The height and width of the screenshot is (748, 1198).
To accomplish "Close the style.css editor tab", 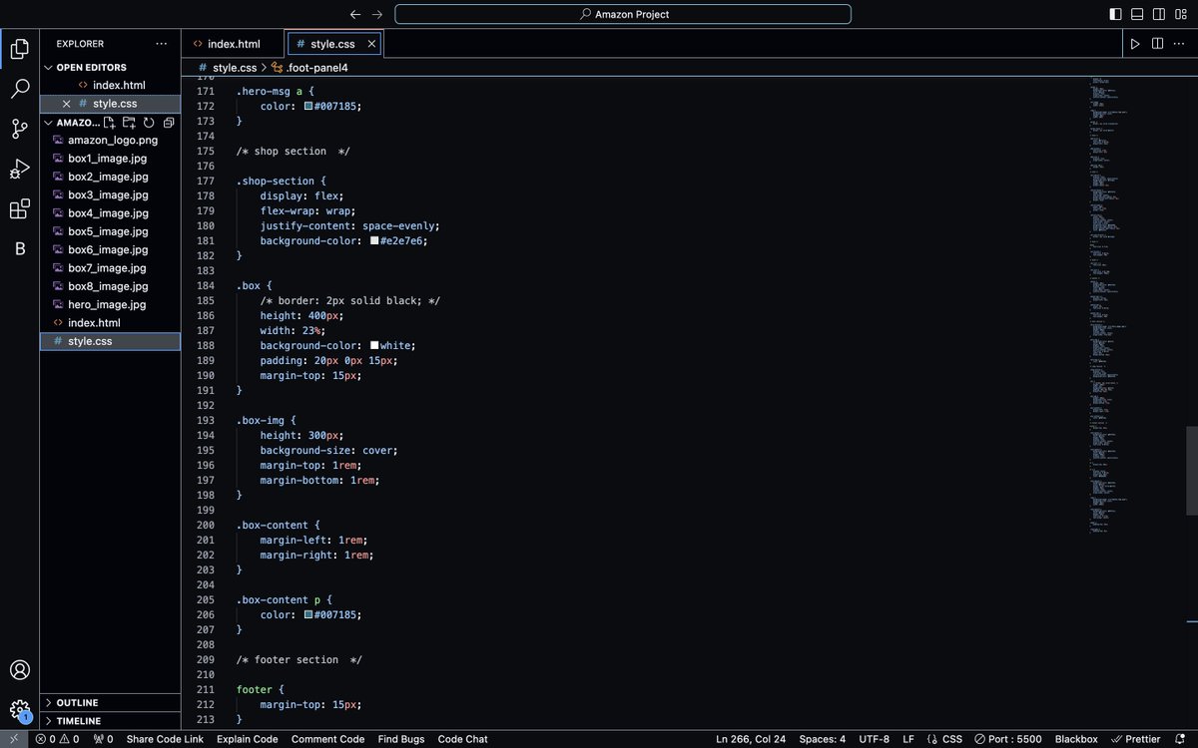I will tap(372, 44).
